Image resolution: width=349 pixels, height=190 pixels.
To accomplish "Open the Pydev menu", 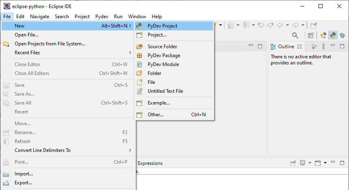I will [102, 17].
